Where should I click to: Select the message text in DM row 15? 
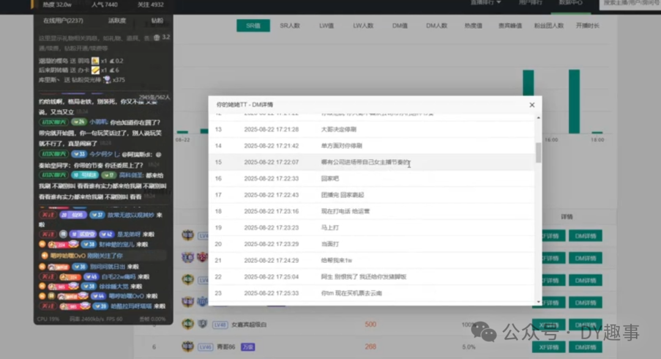click(365, 162)
